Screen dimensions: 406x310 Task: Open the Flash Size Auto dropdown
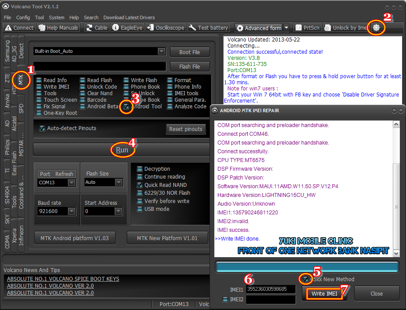point(118,183)
